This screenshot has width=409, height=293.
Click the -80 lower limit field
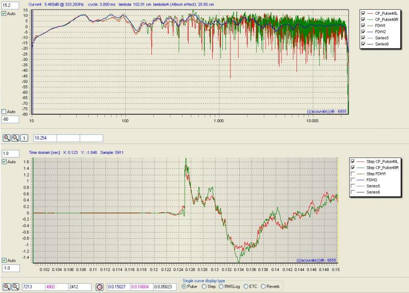click(x=10, y=120)
